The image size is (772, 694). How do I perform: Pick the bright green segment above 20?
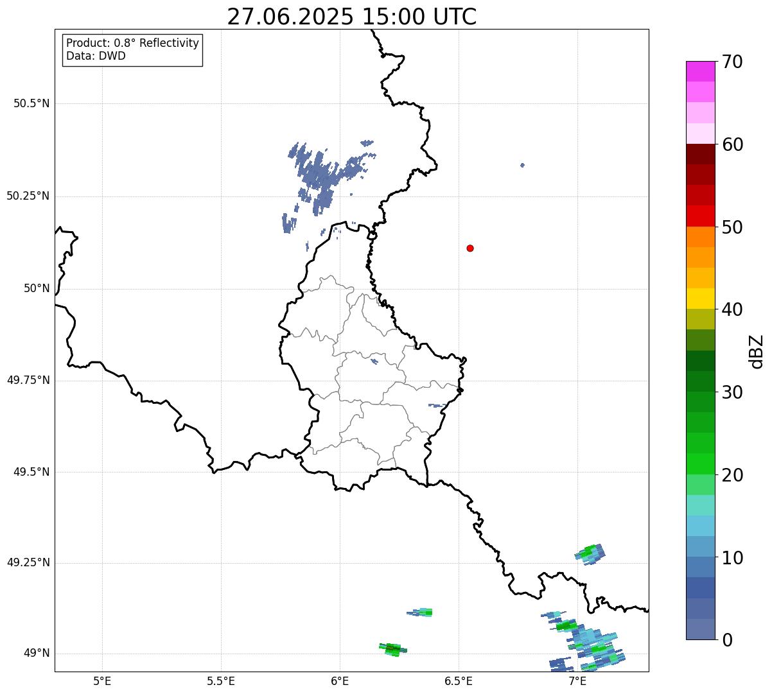700,464
